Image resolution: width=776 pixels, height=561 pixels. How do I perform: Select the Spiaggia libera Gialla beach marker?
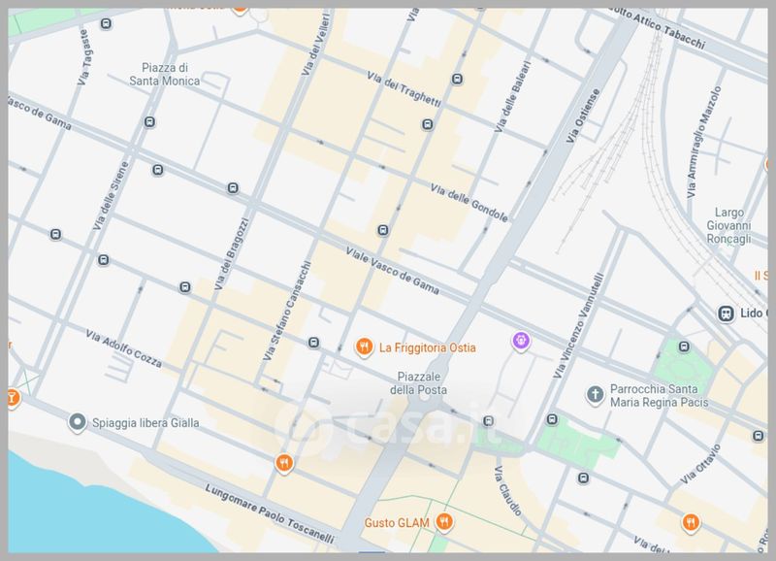pyautogui.click(x=77, y=422)
